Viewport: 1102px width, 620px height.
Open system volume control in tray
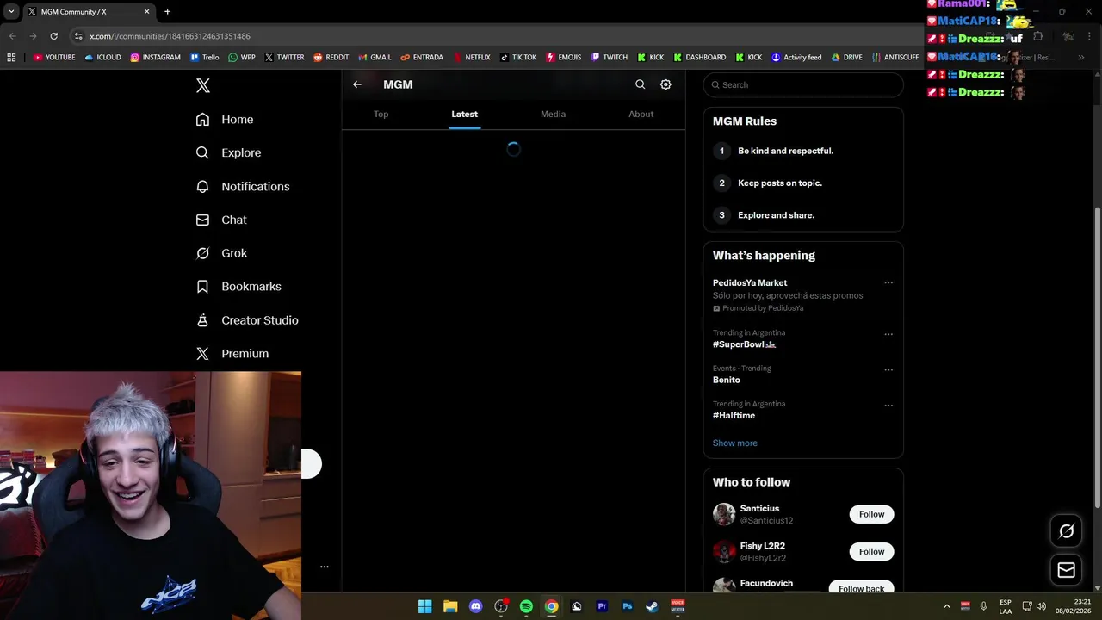tap(1041, 606)
